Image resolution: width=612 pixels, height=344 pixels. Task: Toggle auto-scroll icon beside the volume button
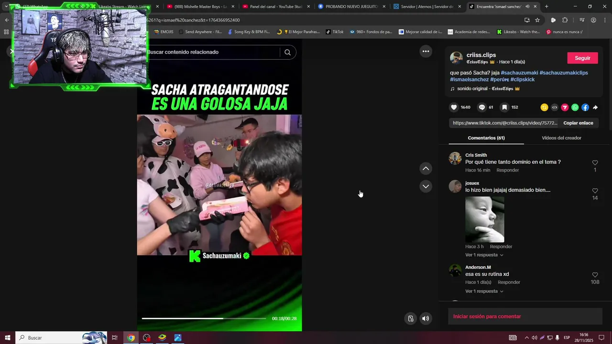(411, 319)
